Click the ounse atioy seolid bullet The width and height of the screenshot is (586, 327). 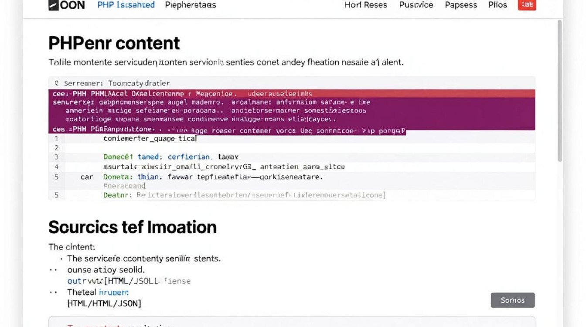tap(106, 269)
